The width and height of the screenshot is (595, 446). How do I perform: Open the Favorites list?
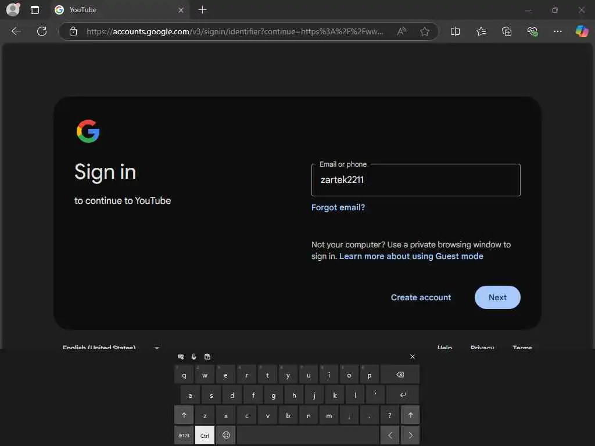click(x=481, y=31)
